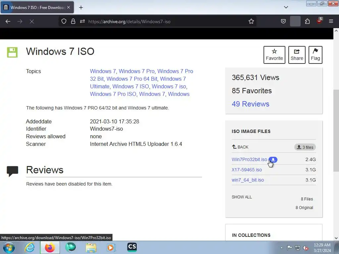Open the green globe browser taskbar icon
The image size is (339, 254).
[71, 247]
